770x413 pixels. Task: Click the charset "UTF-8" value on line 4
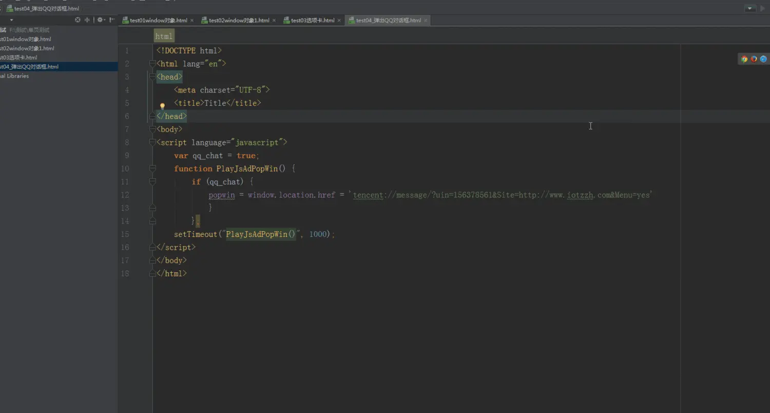point(250,90)
